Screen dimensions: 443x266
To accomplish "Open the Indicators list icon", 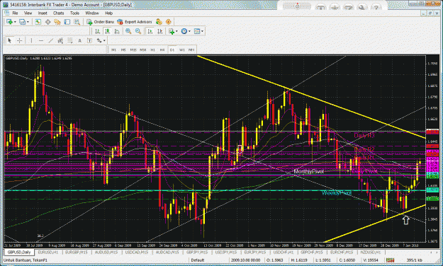I will pyautogui.click(x=172, y=31).
